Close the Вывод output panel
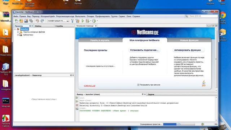The width and height of the screenshot is (231, 130). [145, 94]
